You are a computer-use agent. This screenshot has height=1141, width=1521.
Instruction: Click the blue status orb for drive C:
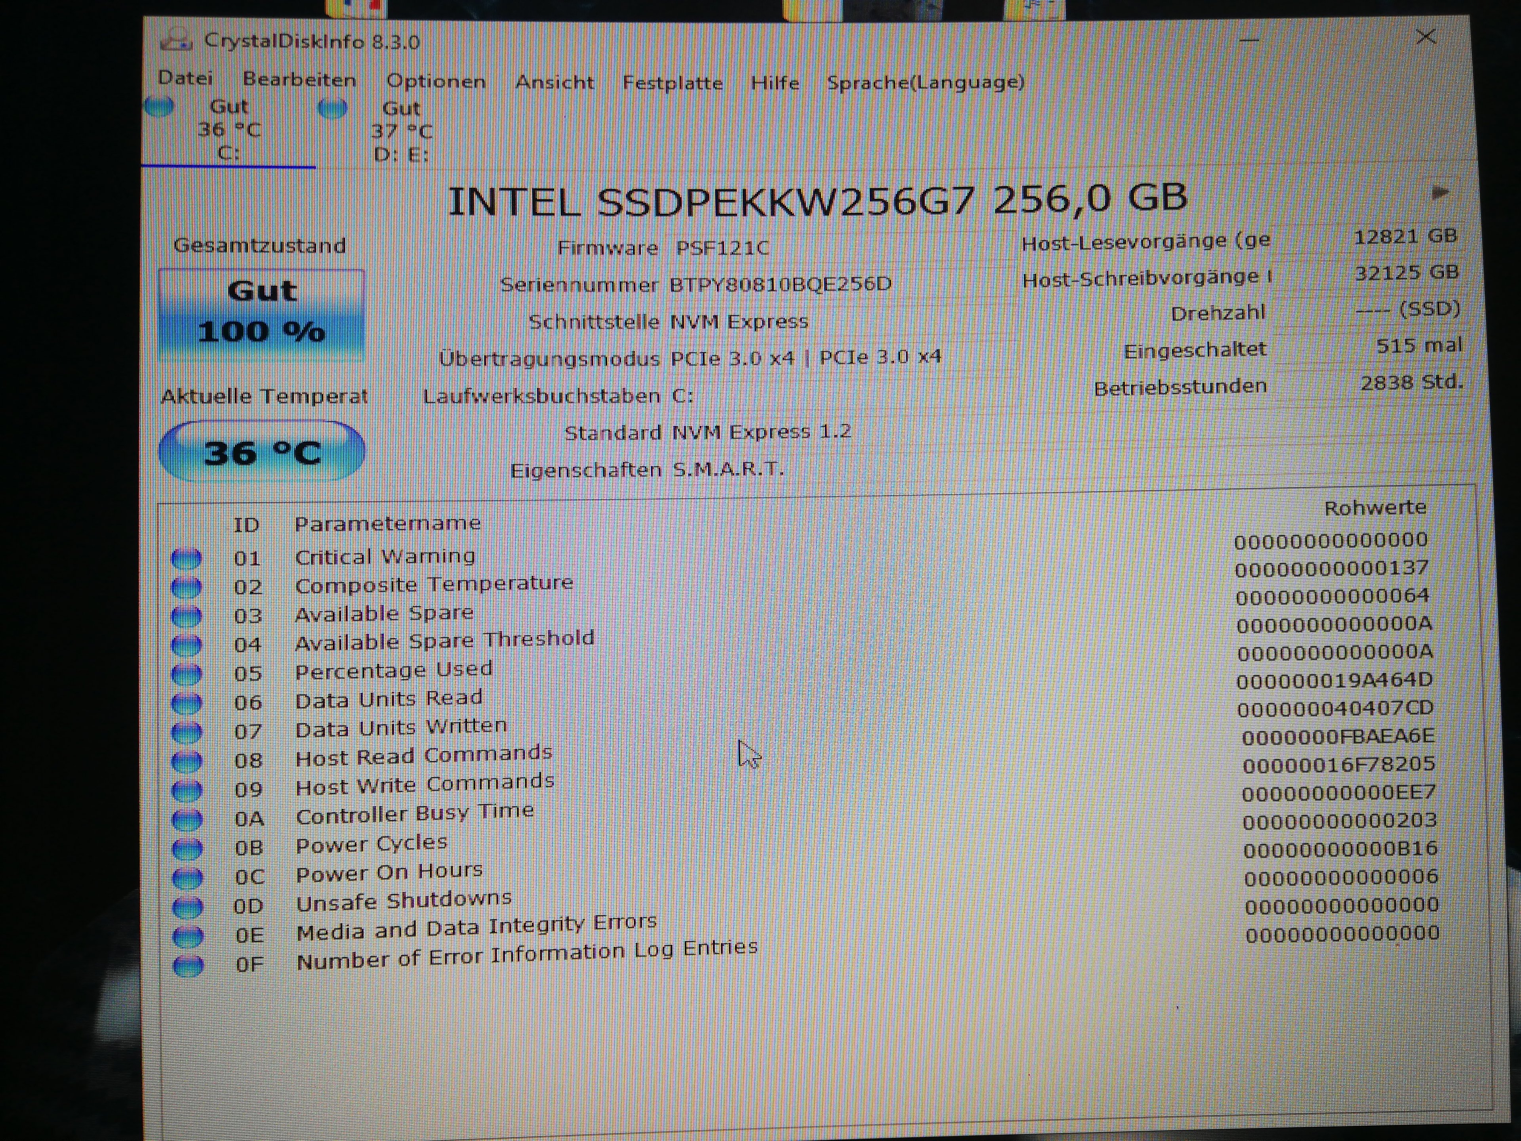(x=160, y=106)
